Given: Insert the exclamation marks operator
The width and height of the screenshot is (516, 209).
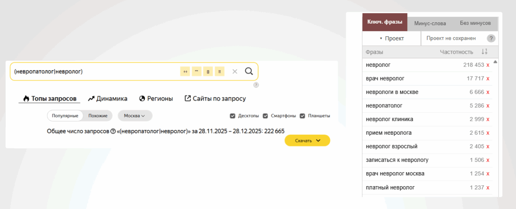Looking at the screenshot, I should pyautogui.click(x=219, y=71).
